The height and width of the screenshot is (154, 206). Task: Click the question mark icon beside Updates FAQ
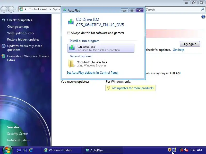click(4, 46)
